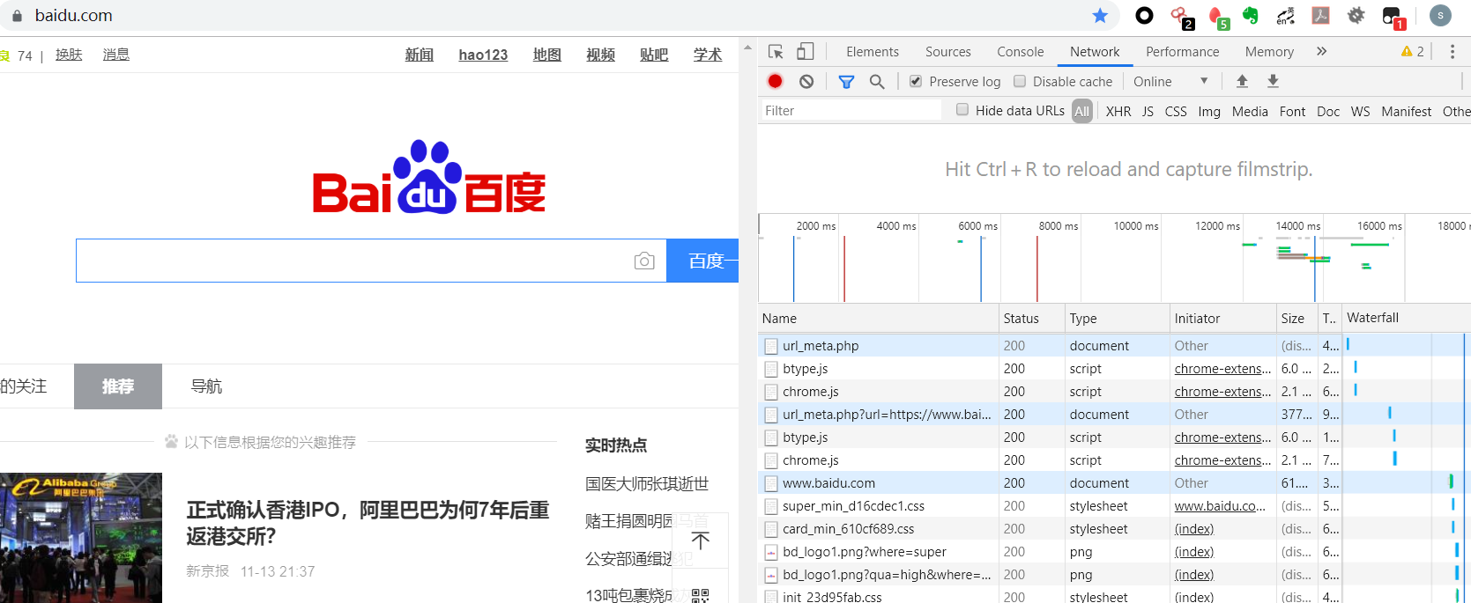Image resolution: width=1471 pixels, height=603 pixels.
Task: Open the Alibaba news thumbnail image
Action: pyautogui.click(x=81, y=538)
